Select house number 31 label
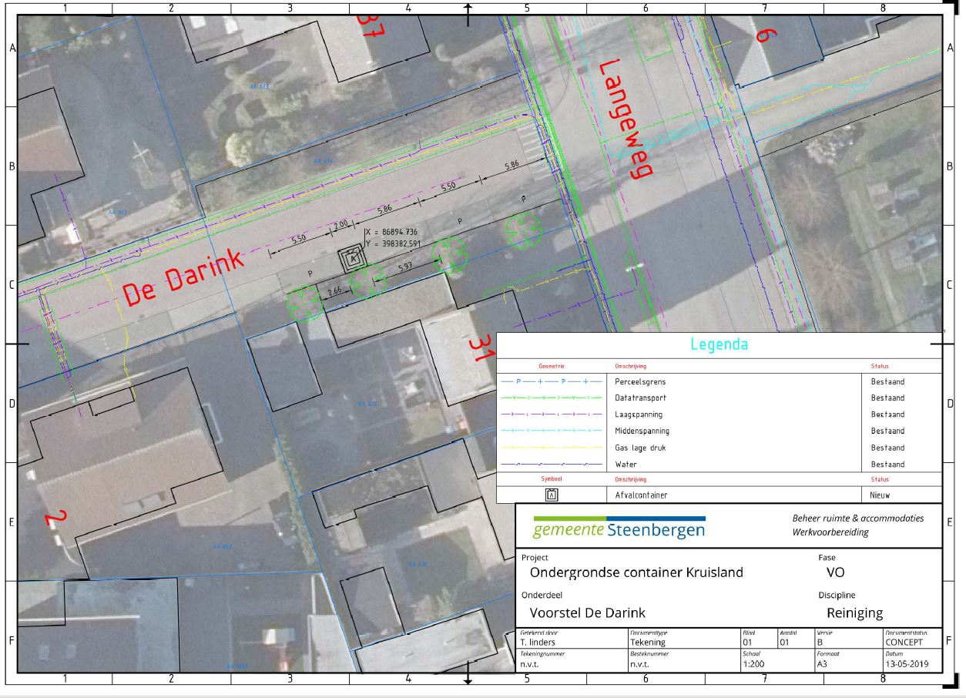This screenshot has height=698, width=966. click(481, 349)
